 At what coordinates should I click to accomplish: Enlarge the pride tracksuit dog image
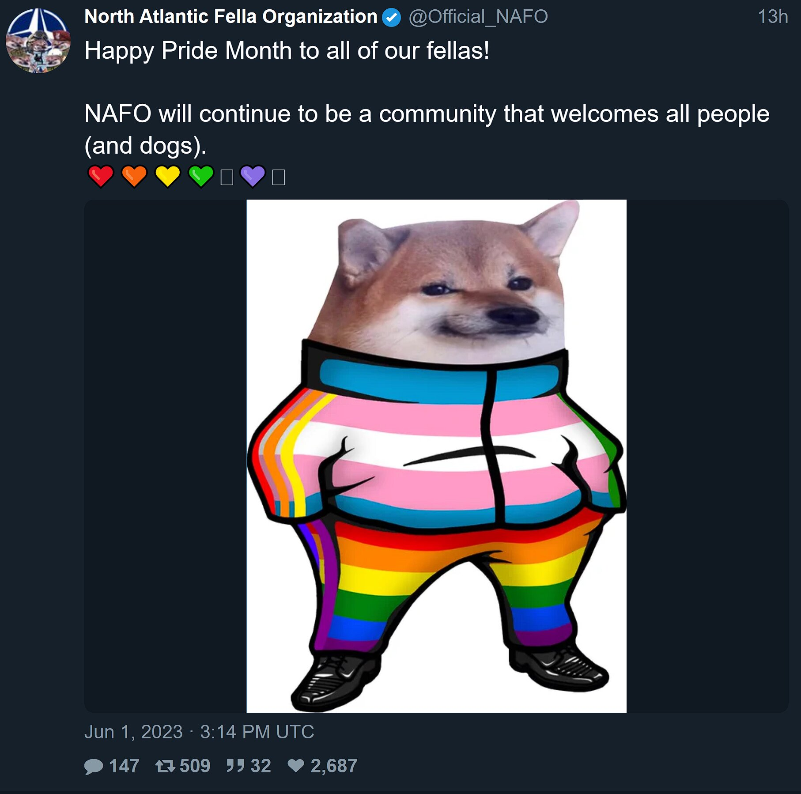(436, 456)
